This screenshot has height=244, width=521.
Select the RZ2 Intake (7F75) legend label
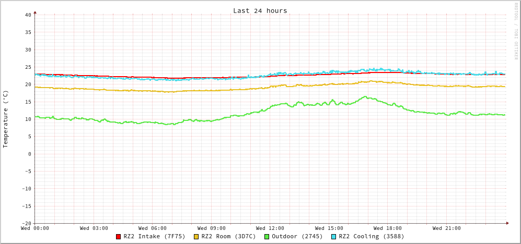coord(154,237)
